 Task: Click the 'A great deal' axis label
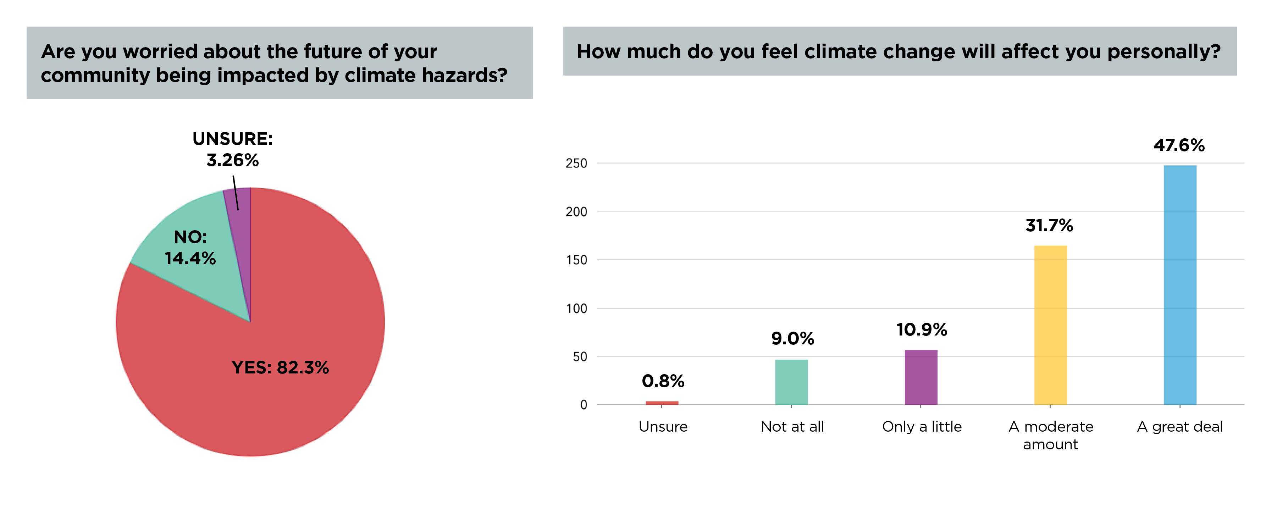[1180, 427]
